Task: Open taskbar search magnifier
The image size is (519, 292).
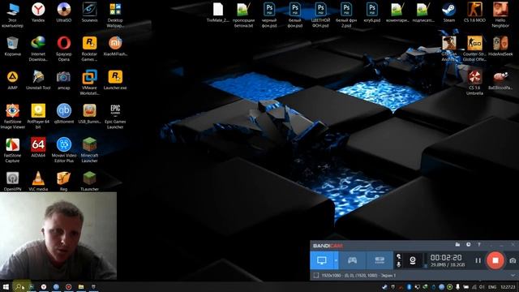Action: [19, 286]
